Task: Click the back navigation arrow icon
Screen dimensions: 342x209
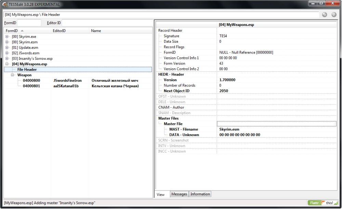Action: pos(325,15)
